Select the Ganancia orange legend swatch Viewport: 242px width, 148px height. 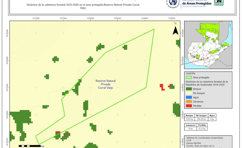[x=191, y=102]
